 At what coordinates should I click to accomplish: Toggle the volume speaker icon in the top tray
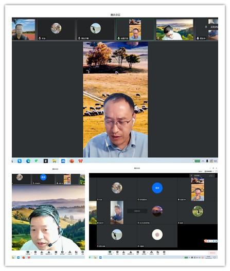216,161
